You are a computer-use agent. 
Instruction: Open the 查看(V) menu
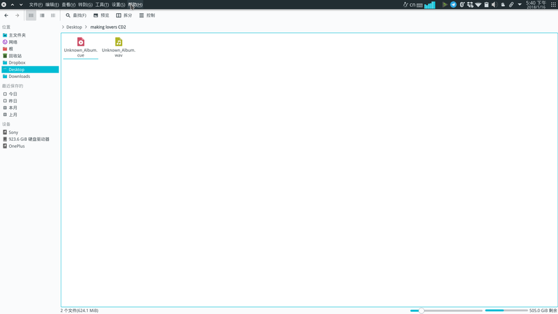[x=68, y=5]
